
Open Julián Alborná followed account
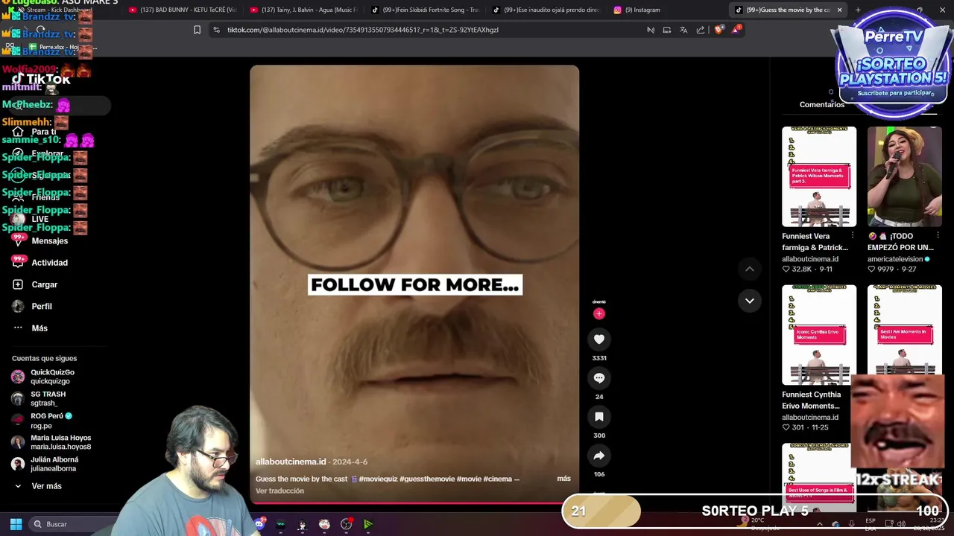54,464
